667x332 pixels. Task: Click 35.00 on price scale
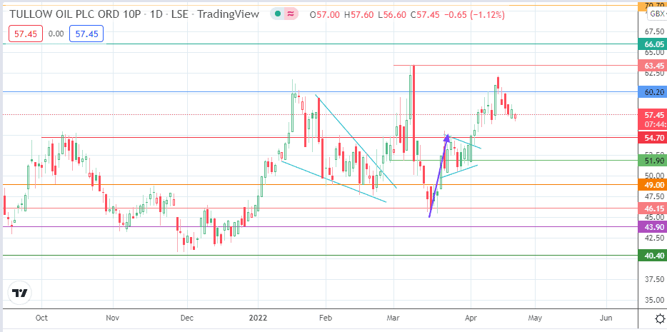[x=654, y=300]
